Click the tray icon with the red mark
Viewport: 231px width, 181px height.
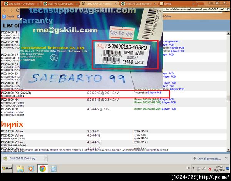[209, 169]
